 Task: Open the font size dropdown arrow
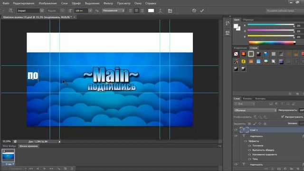coord(90,10)
